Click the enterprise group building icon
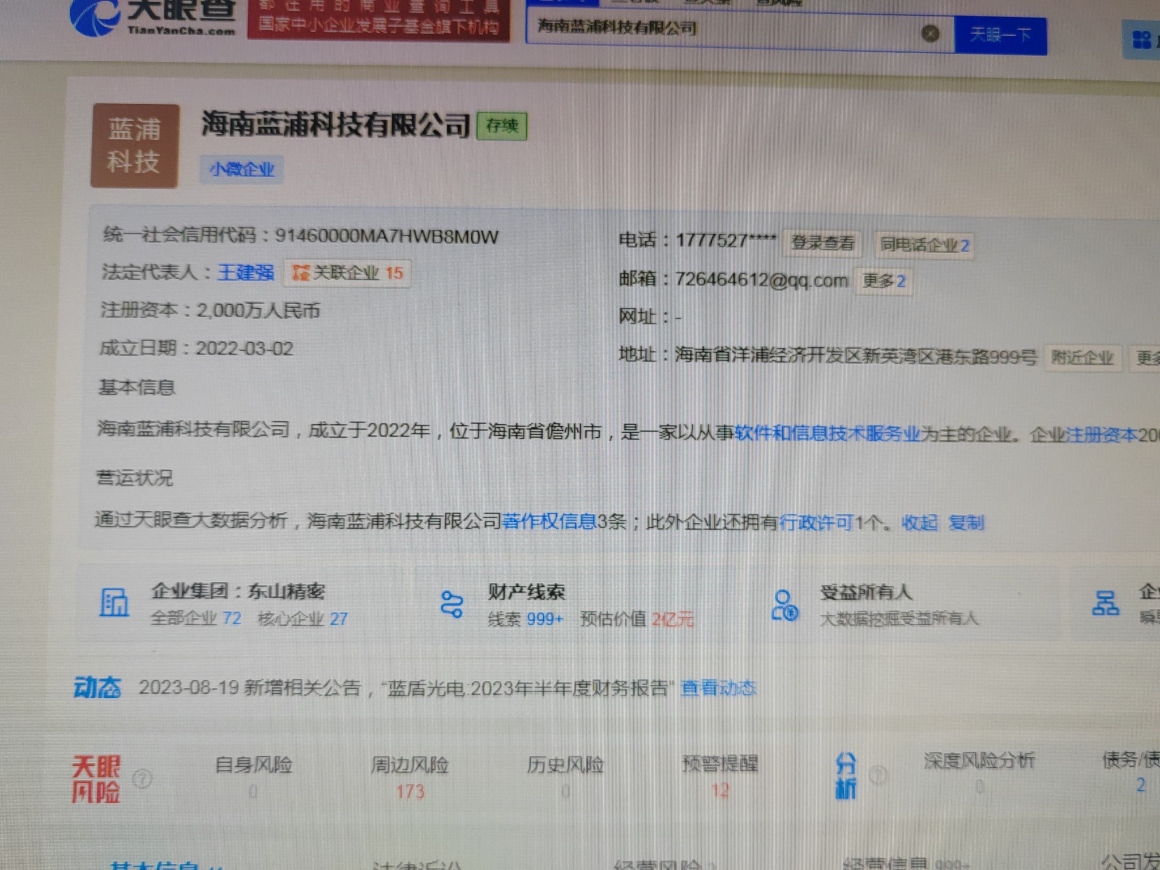The image size is (1160, 870). click(x=114, y=603)
